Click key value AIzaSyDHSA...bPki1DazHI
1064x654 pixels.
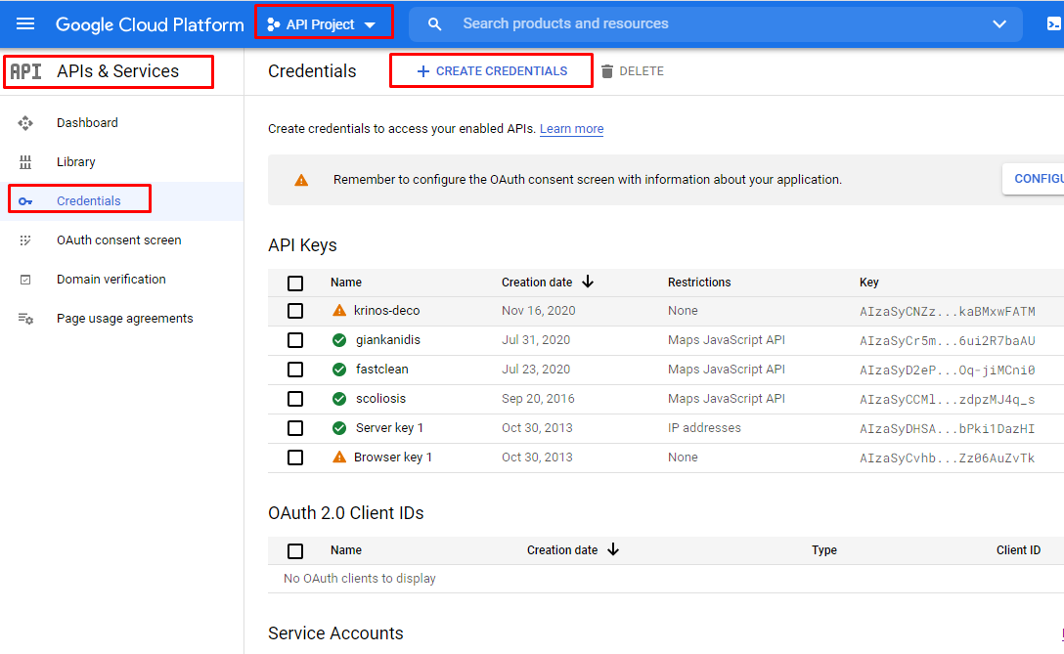coord(948,429)
